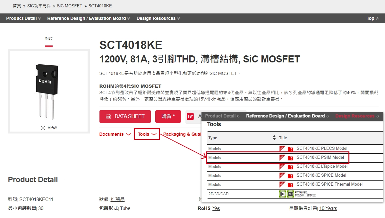Open the LTspice Model folder icon
Image resolution: width=385 pixels, height=218 pixels.
point(290,167)
